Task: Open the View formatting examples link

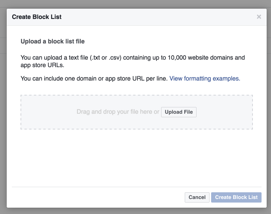Action: tap(205, 79)
